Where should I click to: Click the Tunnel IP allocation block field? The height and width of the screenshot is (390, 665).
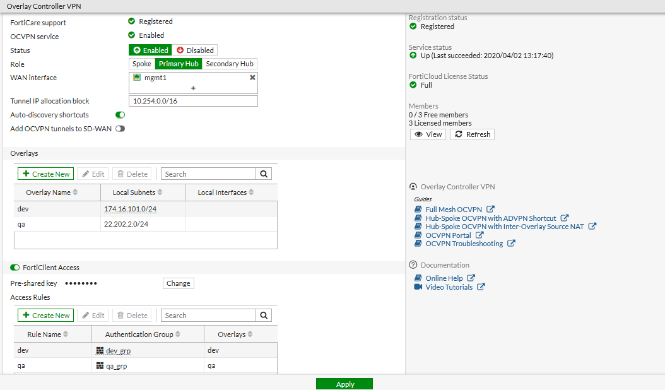pyautogui.click(x=193, y=101)
